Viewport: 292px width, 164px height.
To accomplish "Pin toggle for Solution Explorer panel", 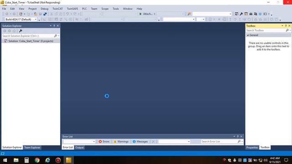I will [54, 26].
